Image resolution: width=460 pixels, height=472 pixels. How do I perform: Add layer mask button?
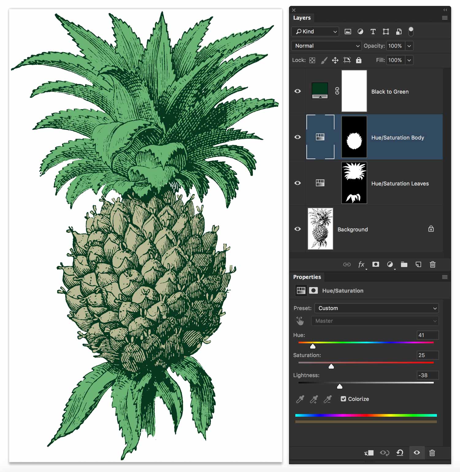(x=376, y=264)
